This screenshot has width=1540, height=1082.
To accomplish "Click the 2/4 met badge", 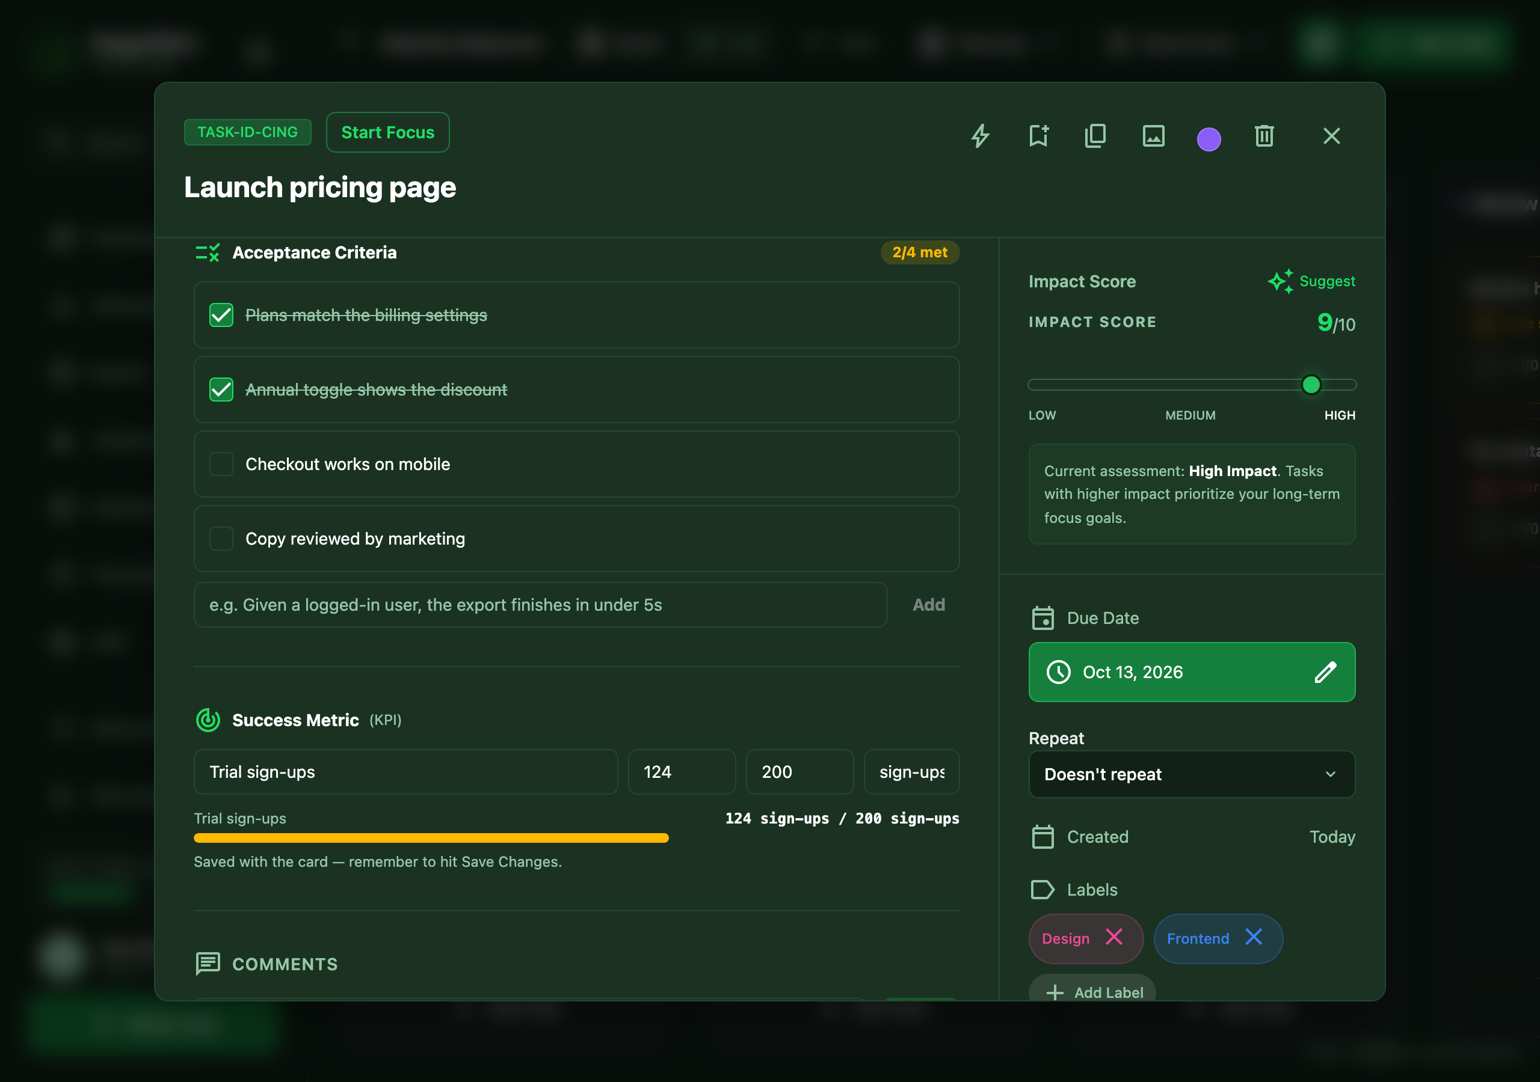I will tap(920, 252).
